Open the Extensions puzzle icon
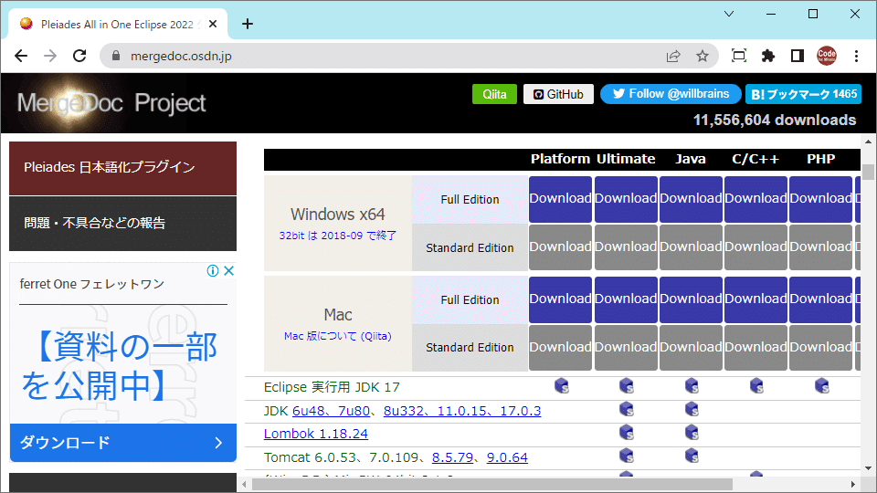Image resolution: width=877 pixels, height=493 pixels. 768,56
